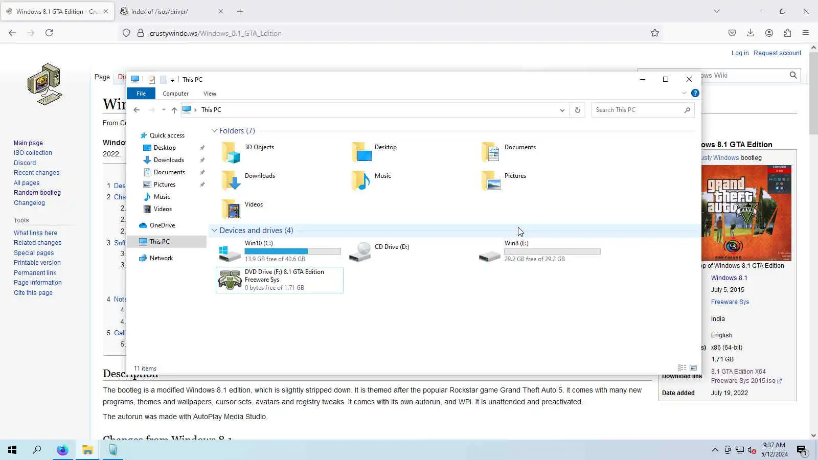Click the Log in link
The width and height of the screenshot is (818, 460).
point(740,53)
